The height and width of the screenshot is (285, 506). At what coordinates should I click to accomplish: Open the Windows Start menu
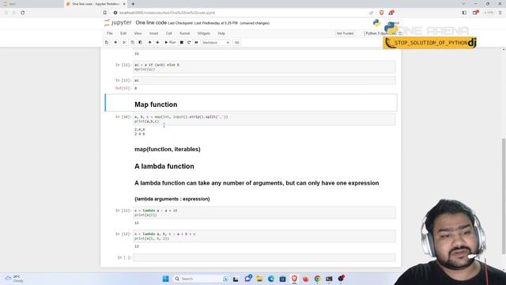coord(165,279)
